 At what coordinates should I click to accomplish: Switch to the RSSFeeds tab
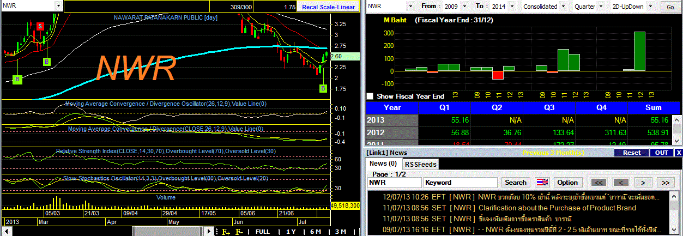click(x=421, y=164)
